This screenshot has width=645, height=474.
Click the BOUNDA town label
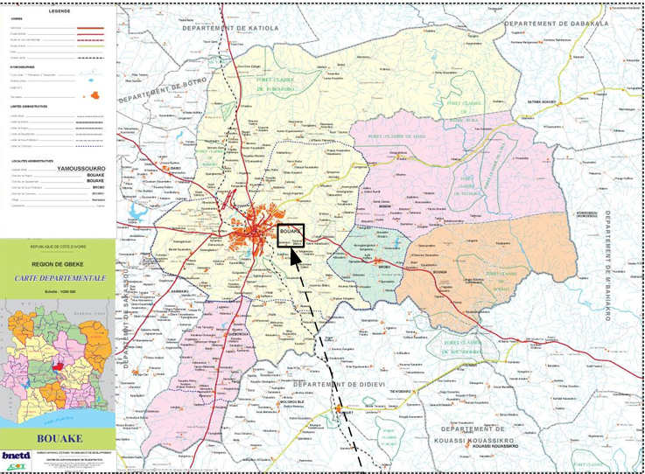(x=439, y=272)
